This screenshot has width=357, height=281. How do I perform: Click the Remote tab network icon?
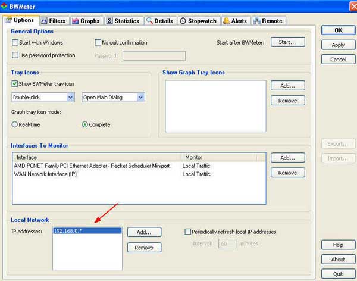(x=257, y=21)
